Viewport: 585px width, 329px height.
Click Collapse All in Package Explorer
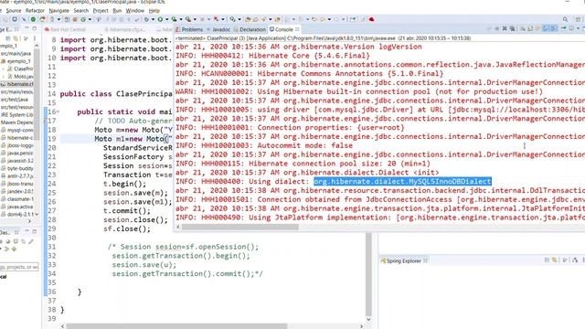8,38
